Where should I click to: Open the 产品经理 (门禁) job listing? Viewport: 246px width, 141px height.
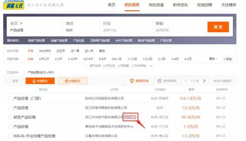point(27,99)
